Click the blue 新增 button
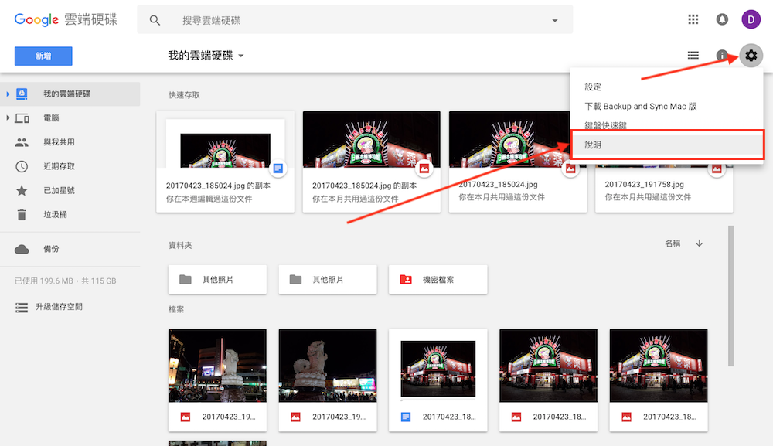The image size is (773, 446). tap(43, 56)
